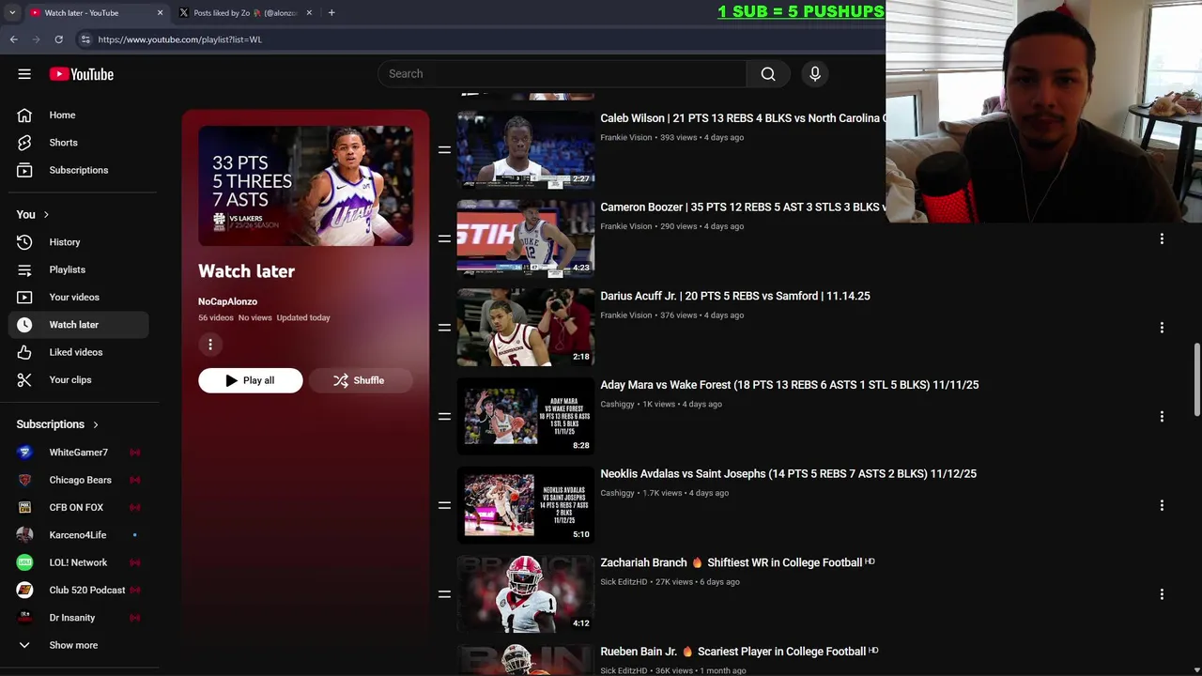This screenshot has height=676, width=1202.
Task: Open the NoCapAlonzo channel link
Action: (227, 301)
